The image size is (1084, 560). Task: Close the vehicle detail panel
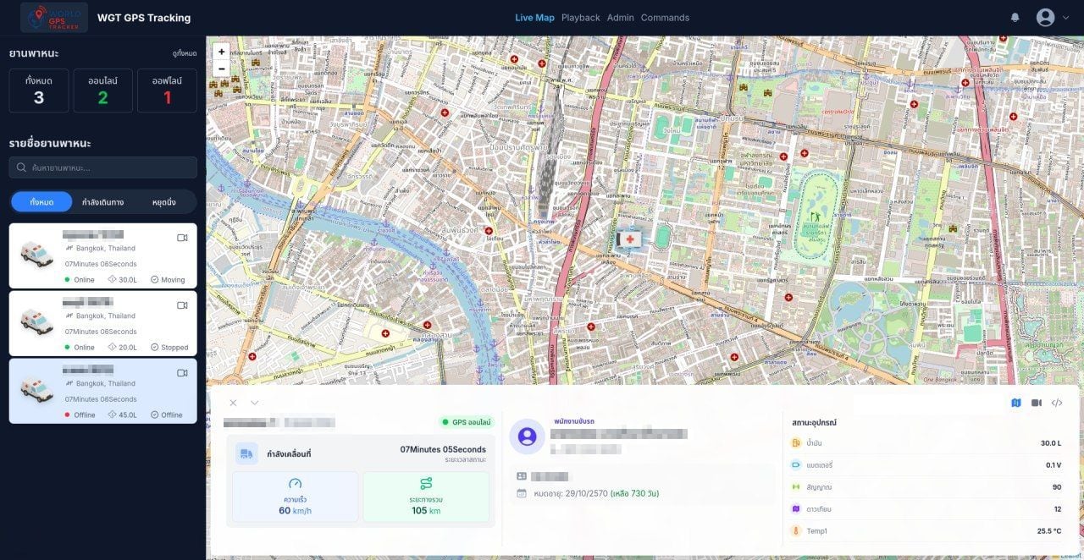click(233, 403)
